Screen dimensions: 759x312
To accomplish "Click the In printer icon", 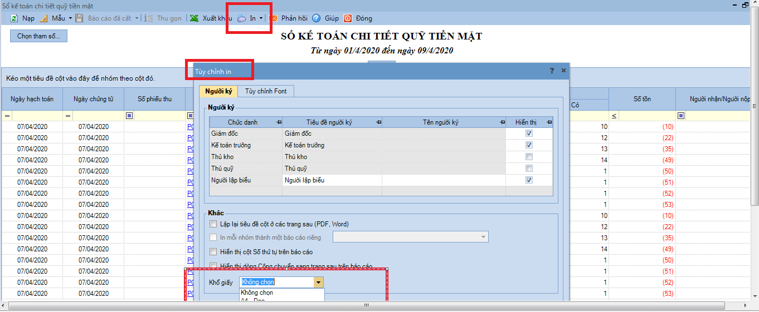I will (x=242, y=18).
